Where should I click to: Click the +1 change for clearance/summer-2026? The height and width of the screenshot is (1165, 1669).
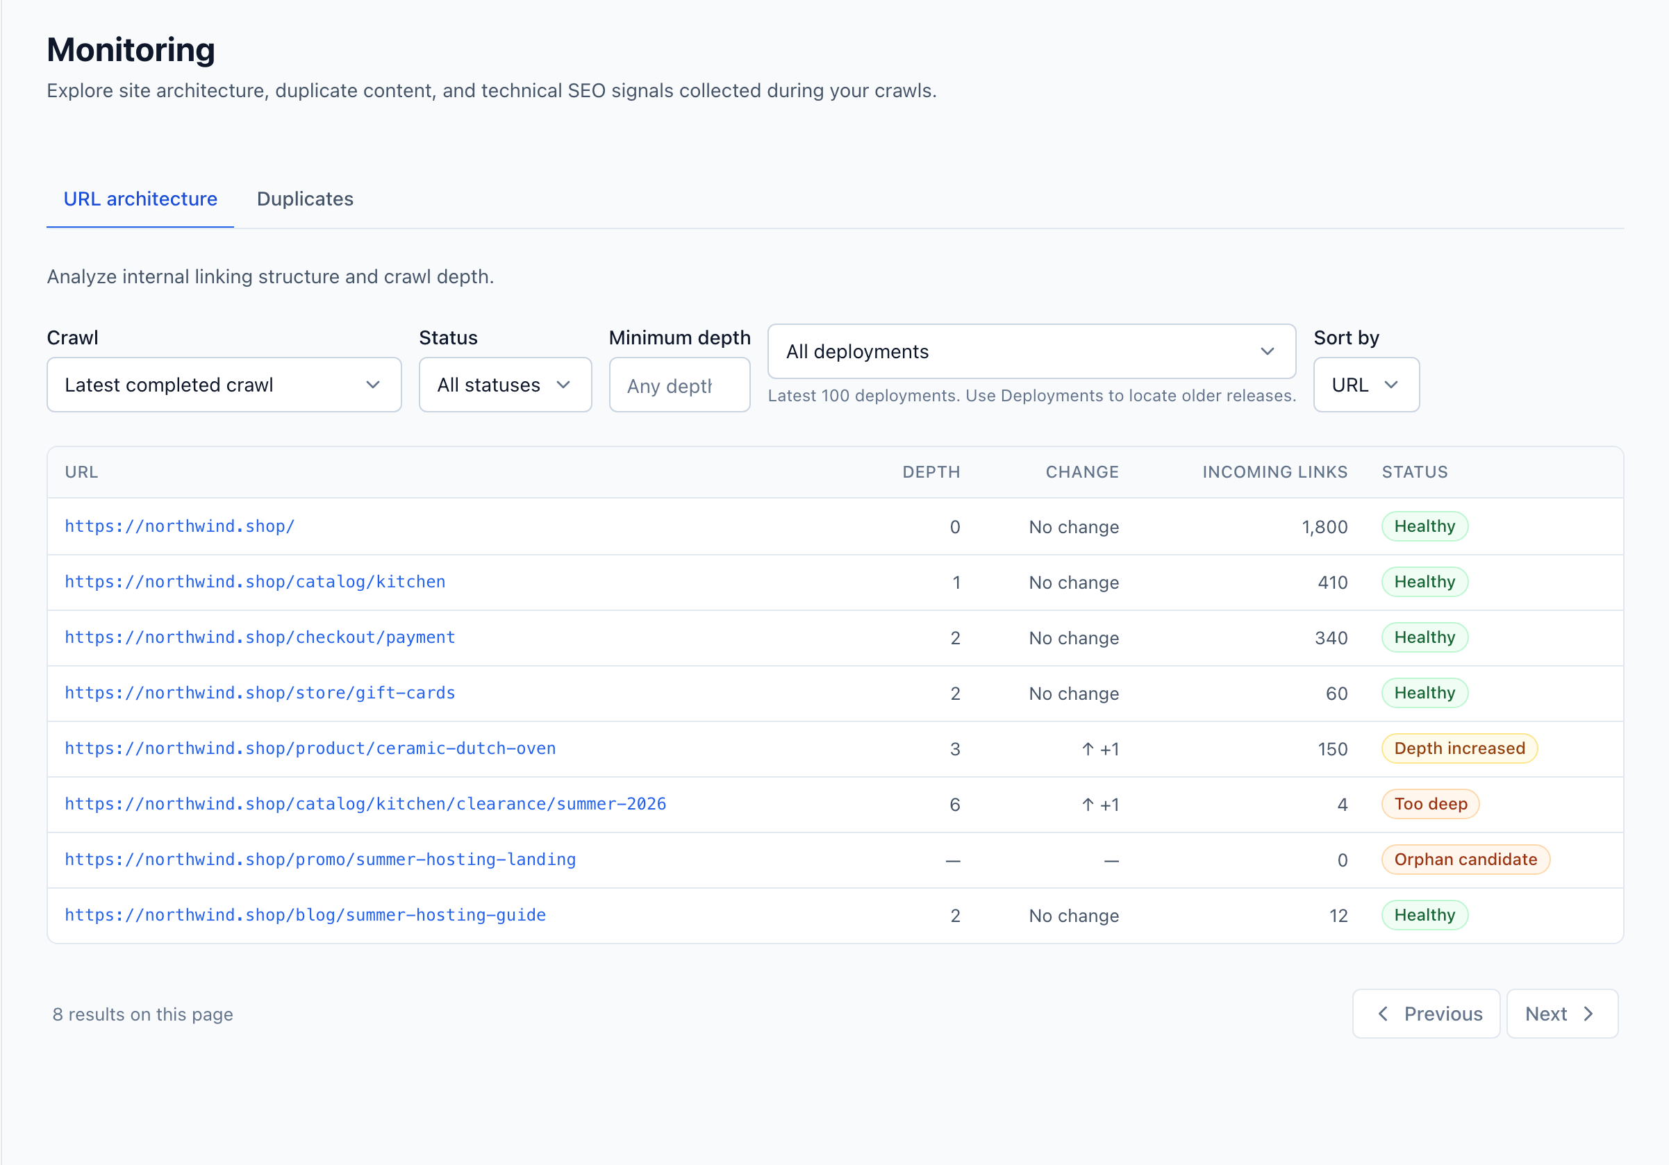(1100, 805)
